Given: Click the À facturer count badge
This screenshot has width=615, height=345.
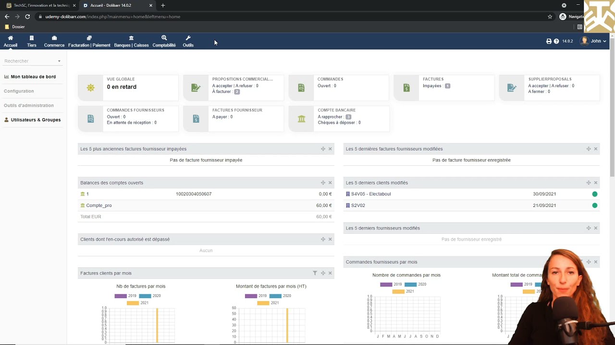Looking at the screenshot, I should (x=237, y=92).
